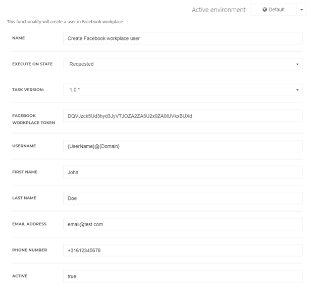This screenshot has height=289, width=315.
Task: Click the Last Name field containing Doe
Action: tap(183, 198)
